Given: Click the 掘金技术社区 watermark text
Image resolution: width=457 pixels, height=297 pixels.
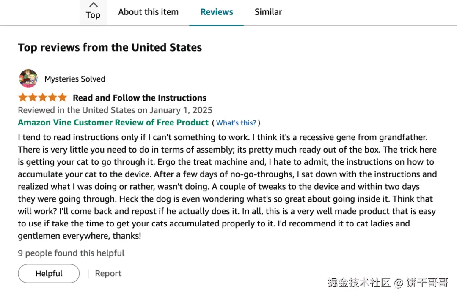Looking at the screenshot, I should click(358, 283).
